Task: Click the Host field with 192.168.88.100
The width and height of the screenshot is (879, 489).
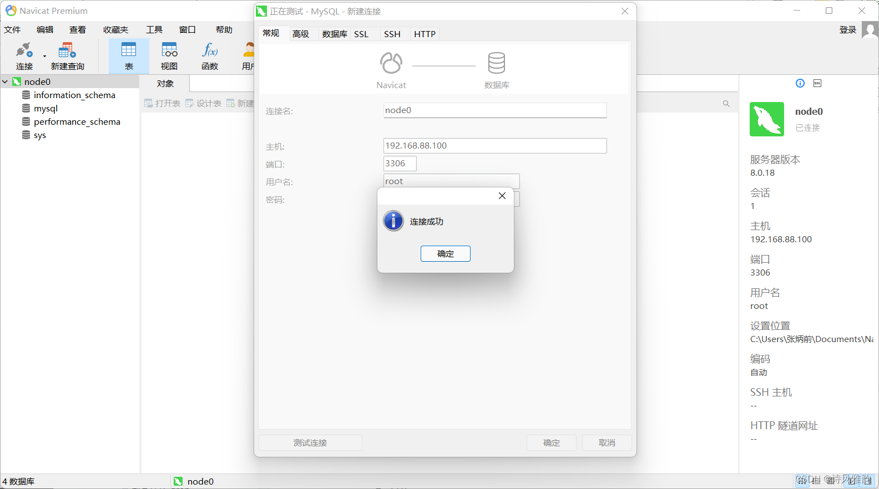Action: tap(495, 146)
